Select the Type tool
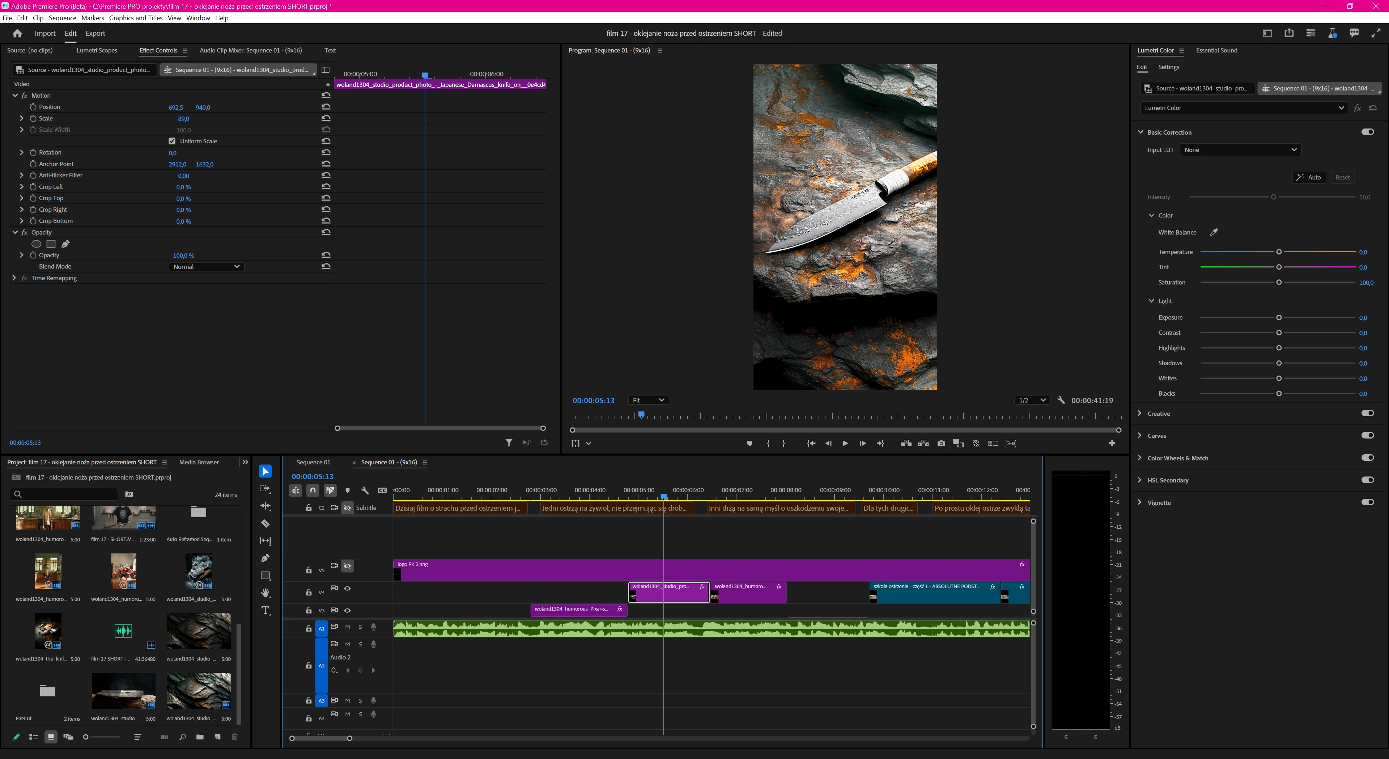This screenshot has width=1389, height=759. coord(265,610)
